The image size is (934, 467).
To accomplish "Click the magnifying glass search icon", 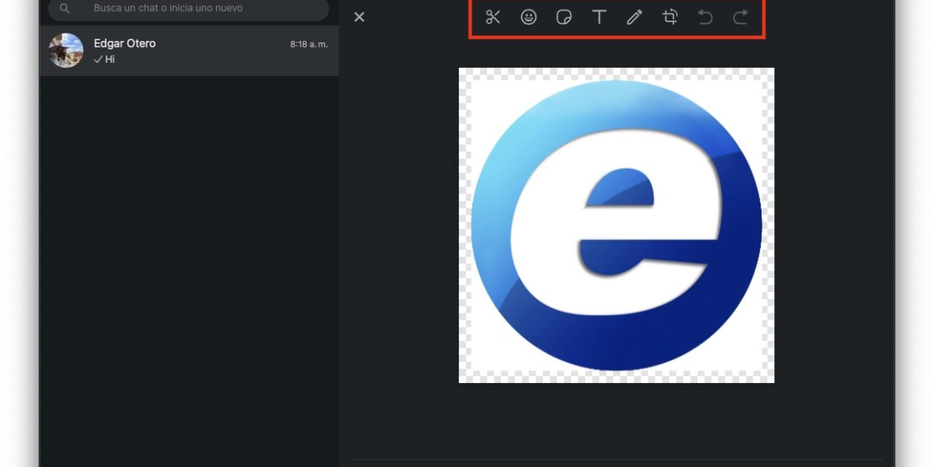I will point(65,9).
